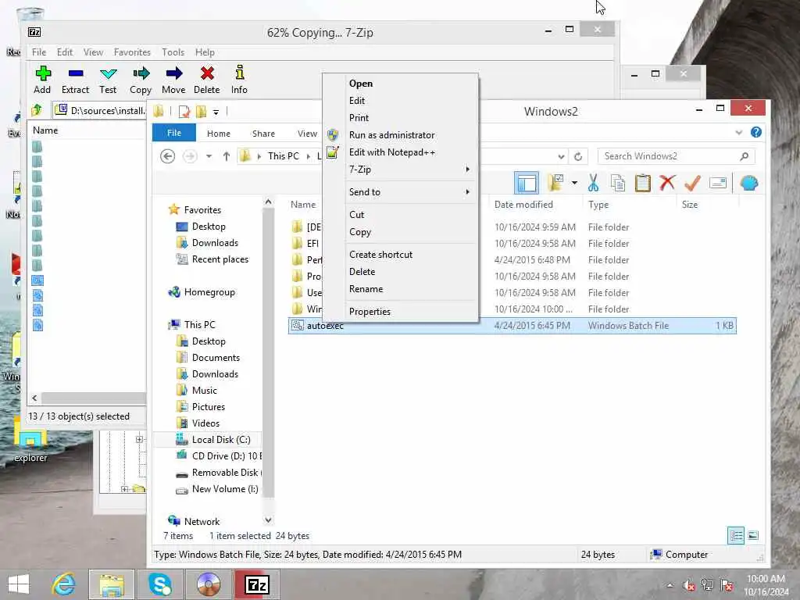Image resolution: width=800 pixels, height=600 pixels.
Task: Open the Favorites menu in 7-Zip
Action: coord(132,52)
